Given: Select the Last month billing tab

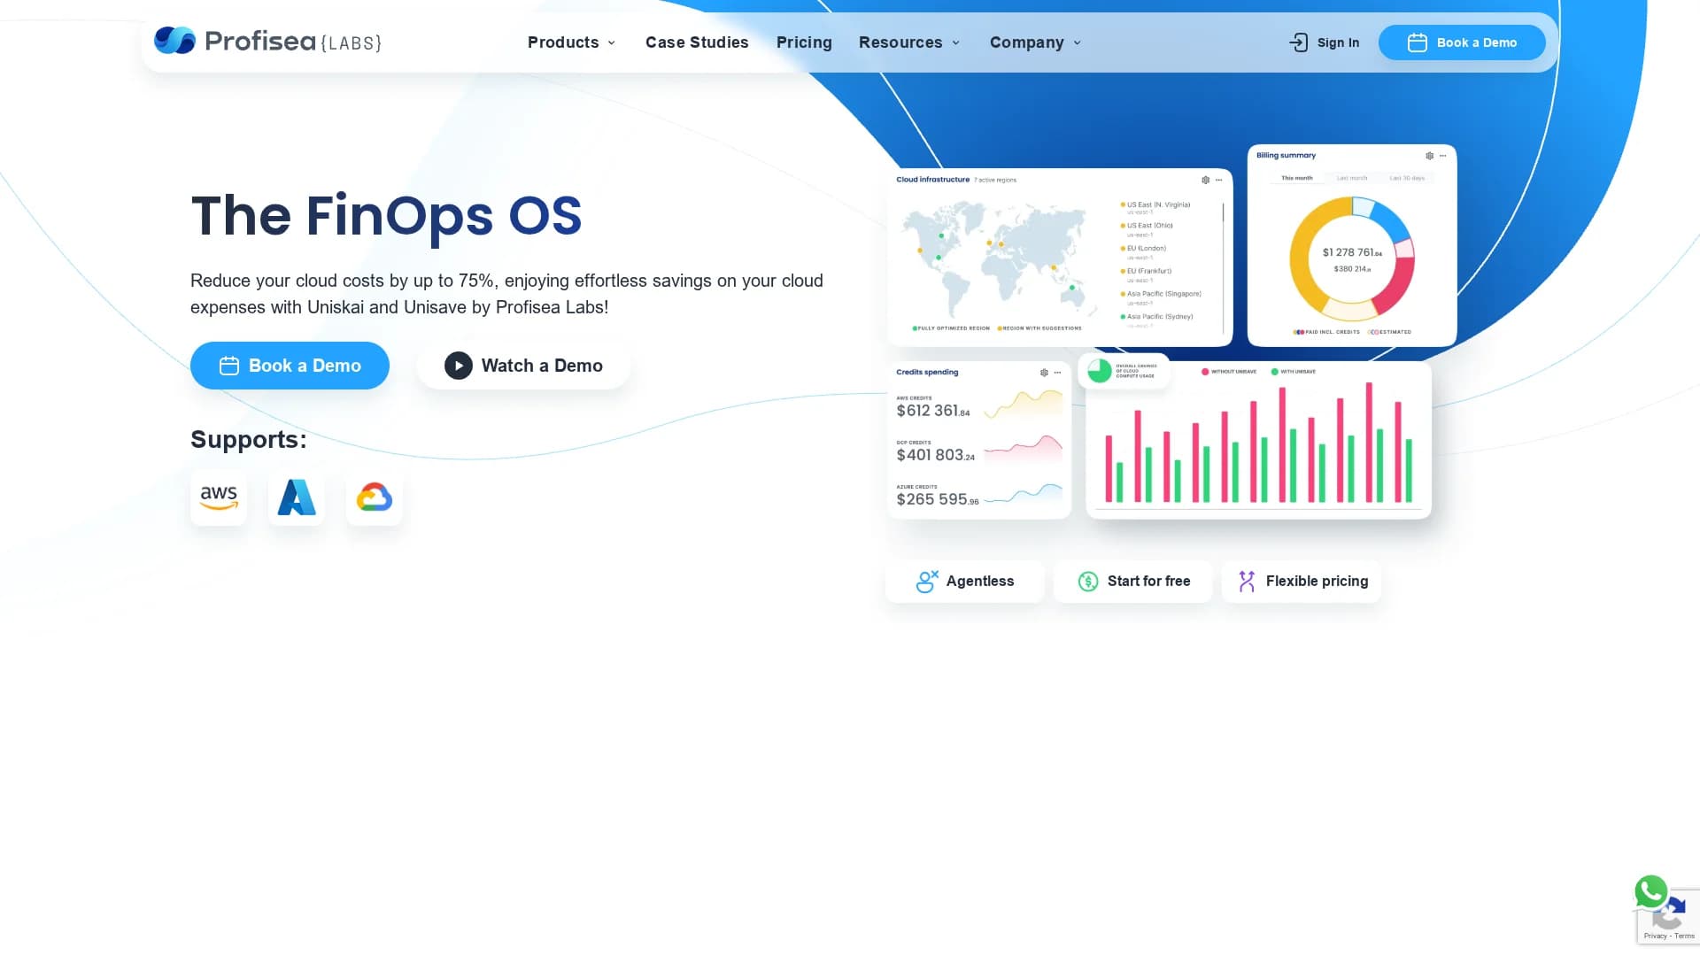Looking at the screenshot, I should 1352,178.
